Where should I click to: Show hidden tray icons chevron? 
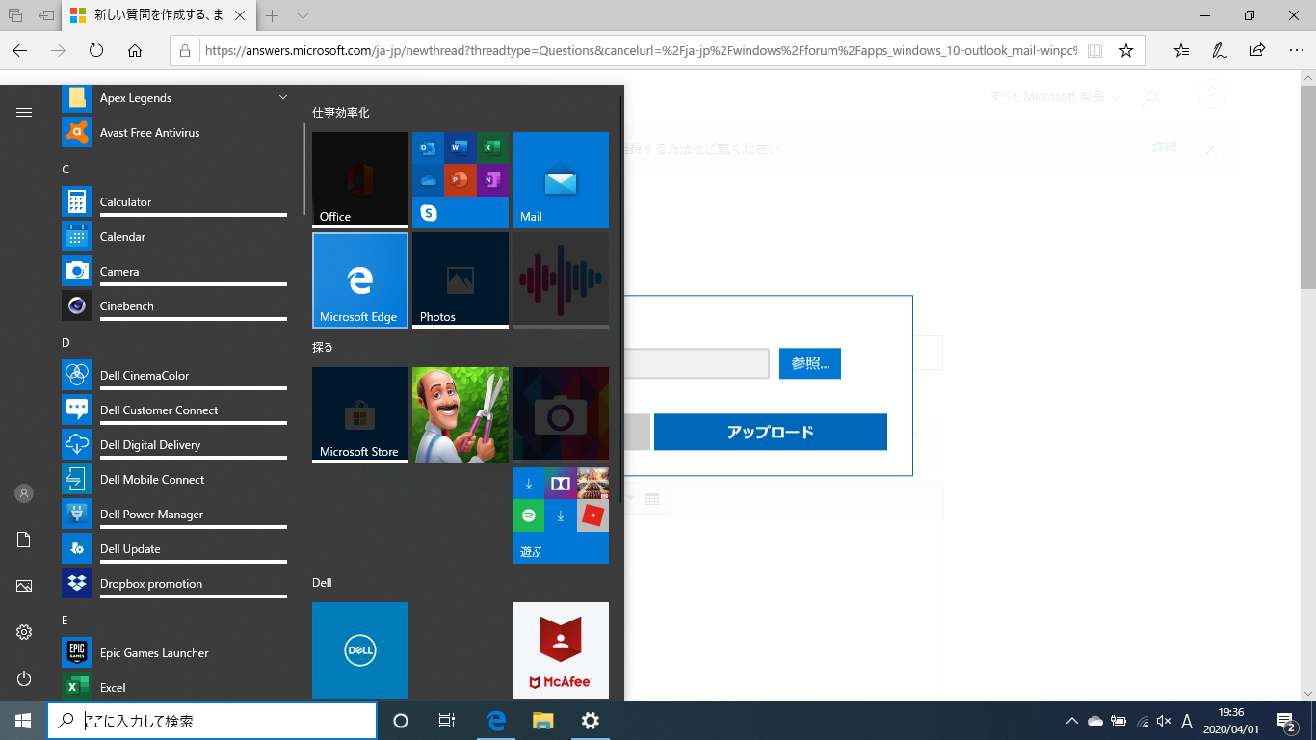pyautogui.click(x=1071, y=721)
